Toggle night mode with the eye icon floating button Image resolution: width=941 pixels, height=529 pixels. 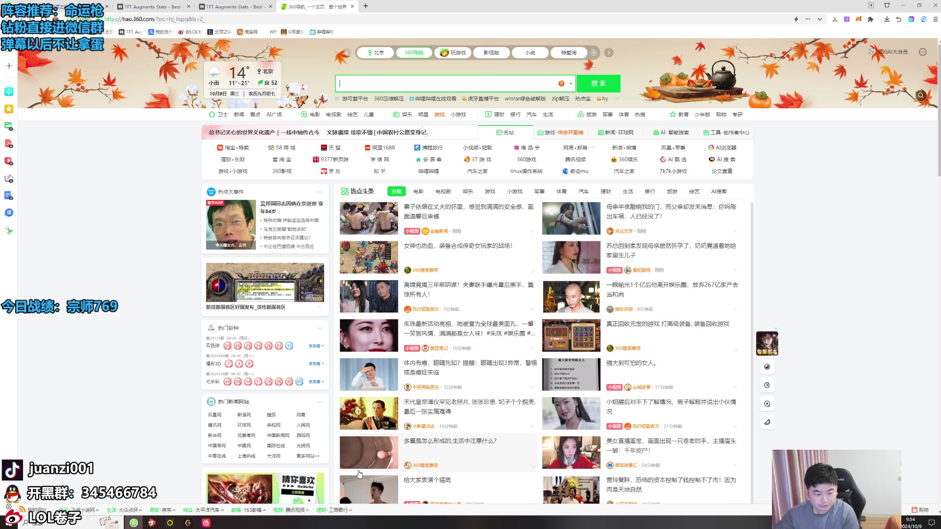767,366
